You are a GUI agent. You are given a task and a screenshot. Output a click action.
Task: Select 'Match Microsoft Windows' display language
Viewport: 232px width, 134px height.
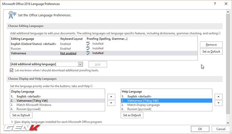(x=57, y=105)
